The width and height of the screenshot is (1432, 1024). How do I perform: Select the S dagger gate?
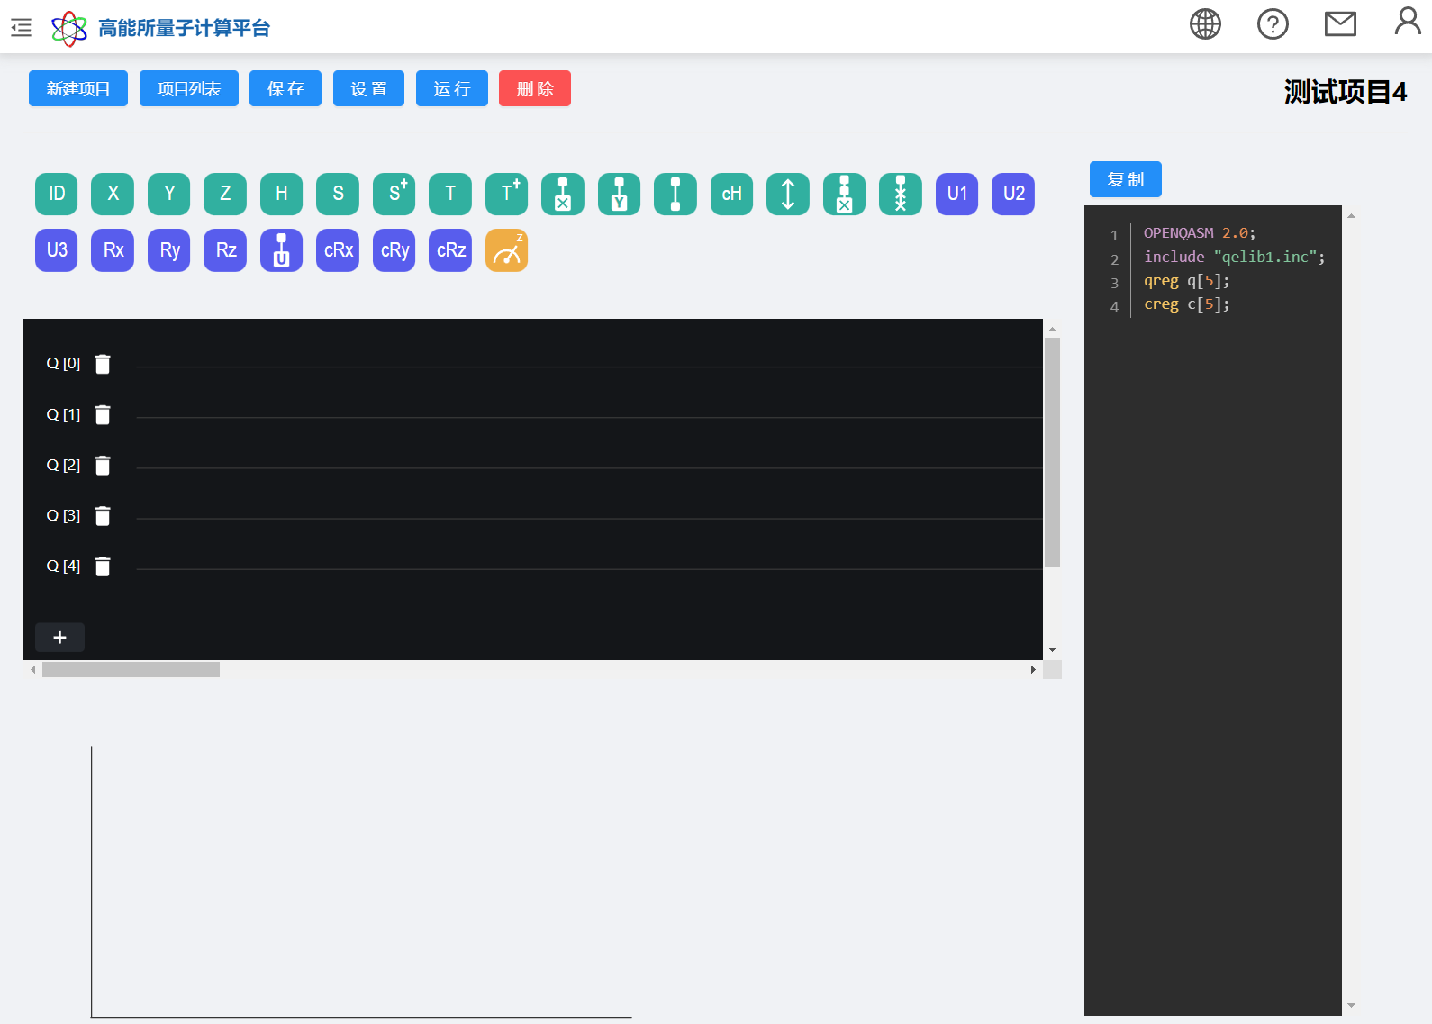[x=394, y=194]
